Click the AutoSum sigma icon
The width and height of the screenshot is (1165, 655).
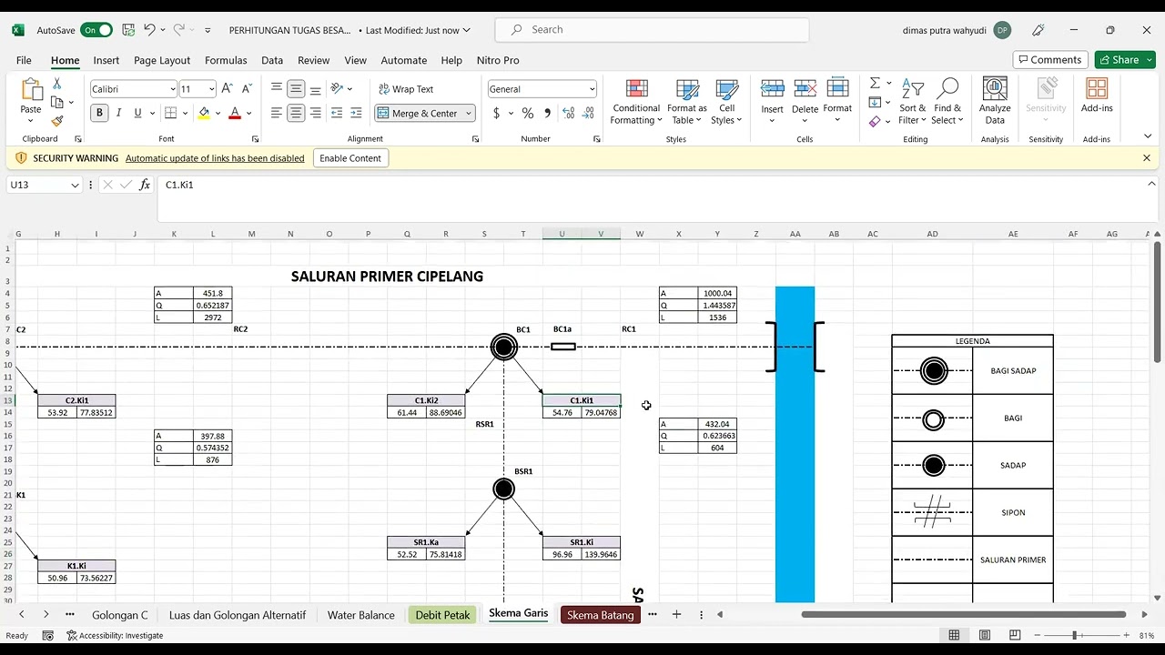pyautogui.click(x=875, y=83)
